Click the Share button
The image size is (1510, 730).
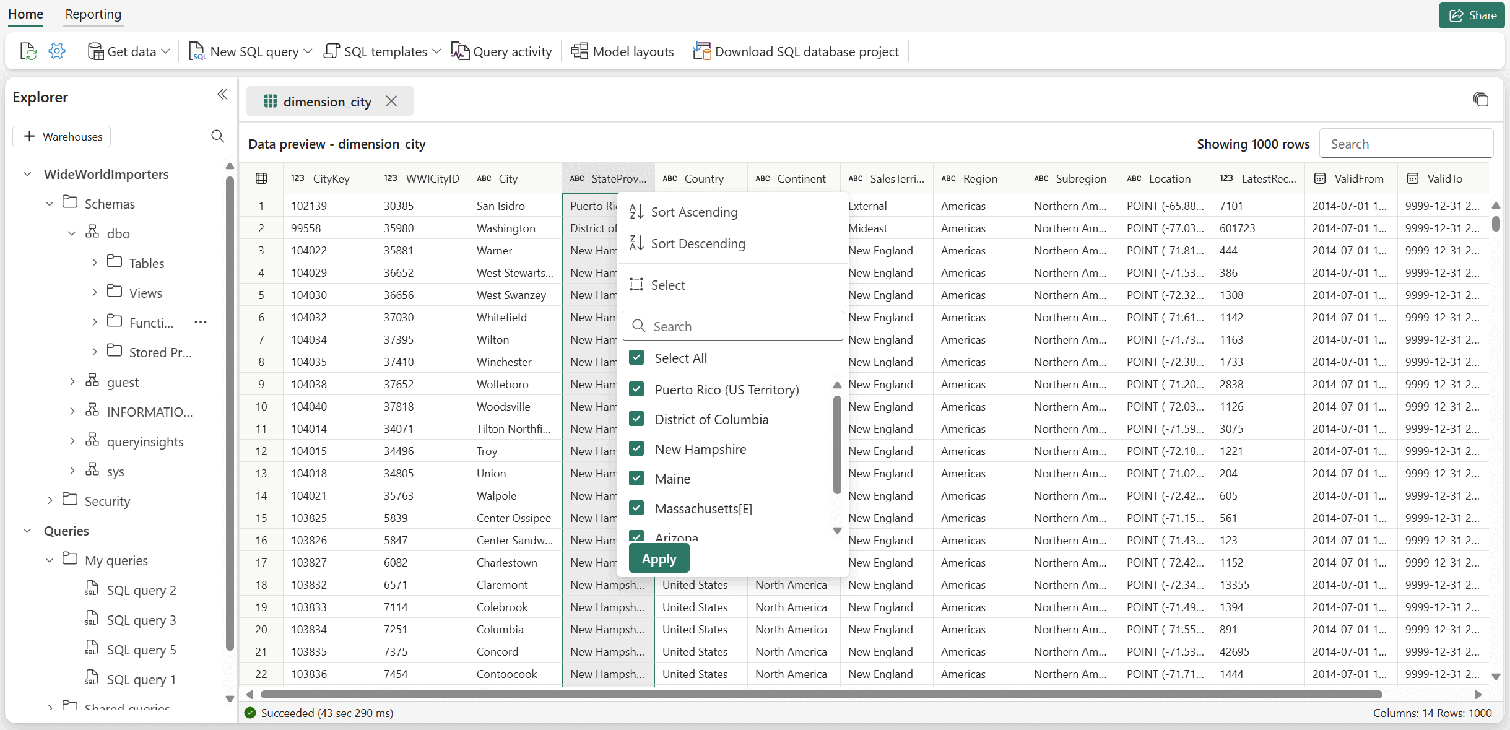point(1472,15)
